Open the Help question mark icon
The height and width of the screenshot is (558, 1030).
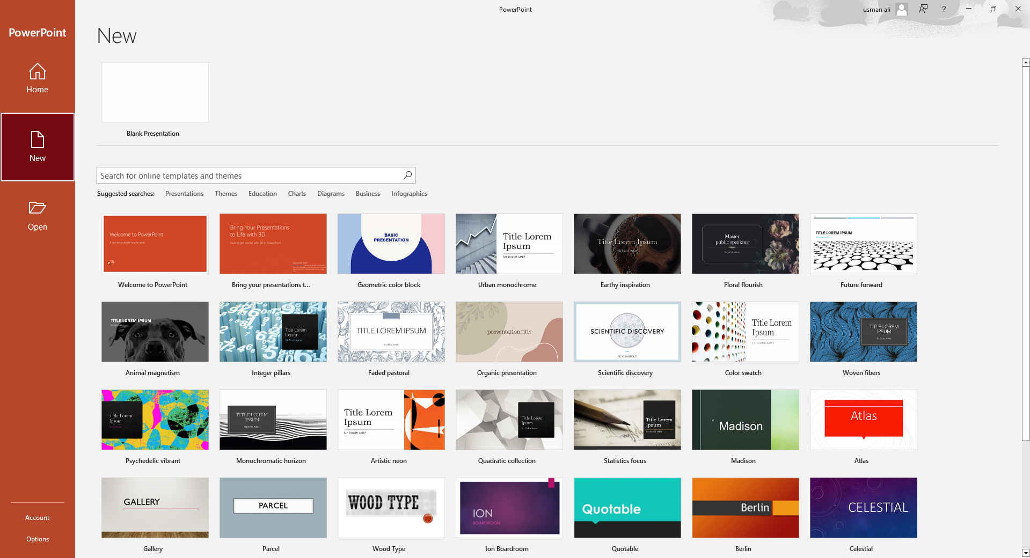pos(944,9)
